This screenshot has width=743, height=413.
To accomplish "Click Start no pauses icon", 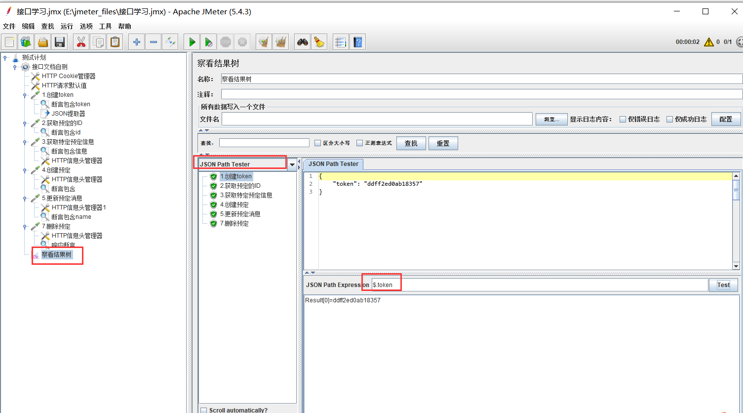I will click(209, 42).
